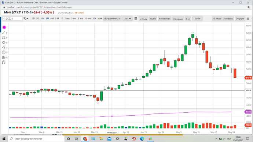
Task: Click the Comparer button
Action: [x=178, y=19]
